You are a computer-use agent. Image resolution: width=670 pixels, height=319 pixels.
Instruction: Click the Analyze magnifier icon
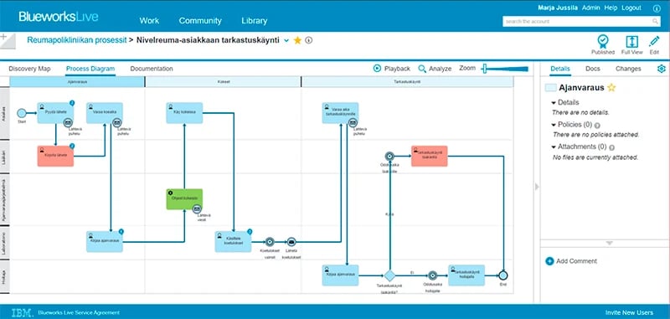422,69
